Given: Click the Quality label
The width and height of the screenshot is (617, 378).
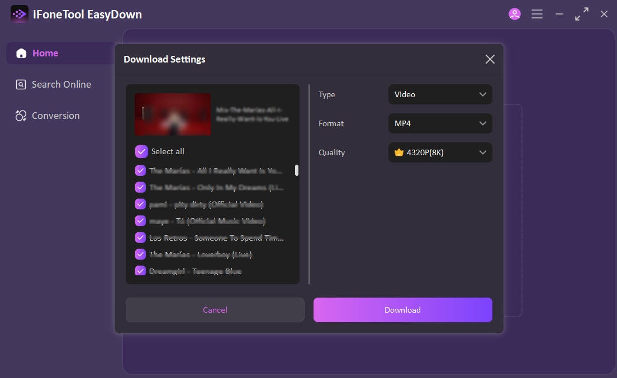Looking at the screenshot, I should pyautogui.click(x=332, y=152).
